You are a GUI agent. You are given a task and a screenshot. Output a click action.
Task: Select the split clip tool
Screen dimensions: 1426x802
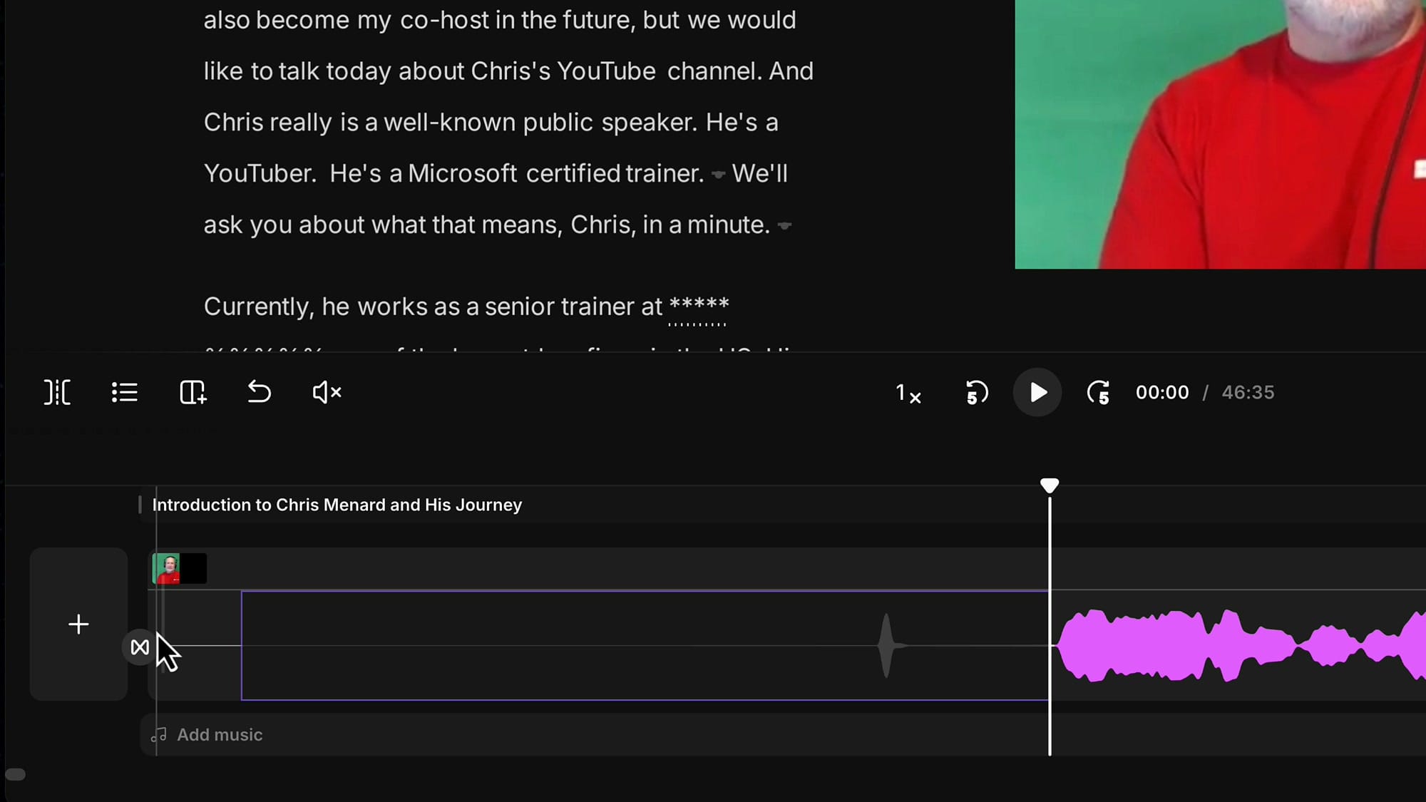pos(57,392)
